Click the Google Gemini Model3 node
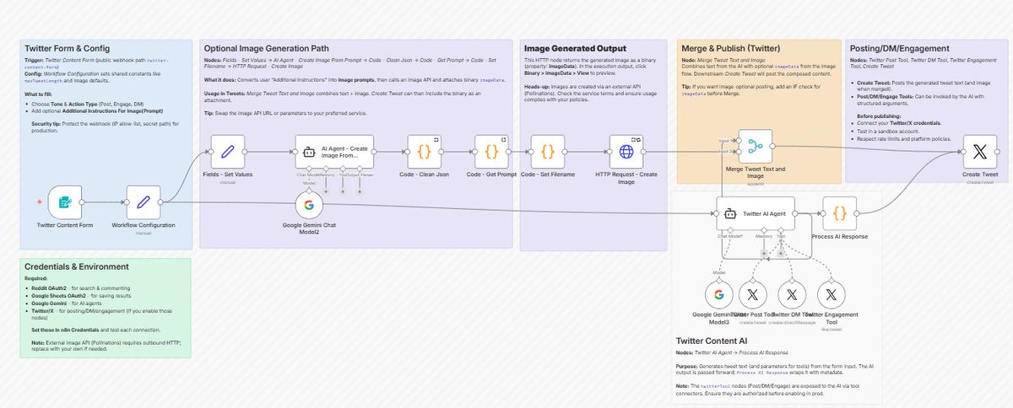Viewport: 1013px width, 408px height. [x=719, y=294]
